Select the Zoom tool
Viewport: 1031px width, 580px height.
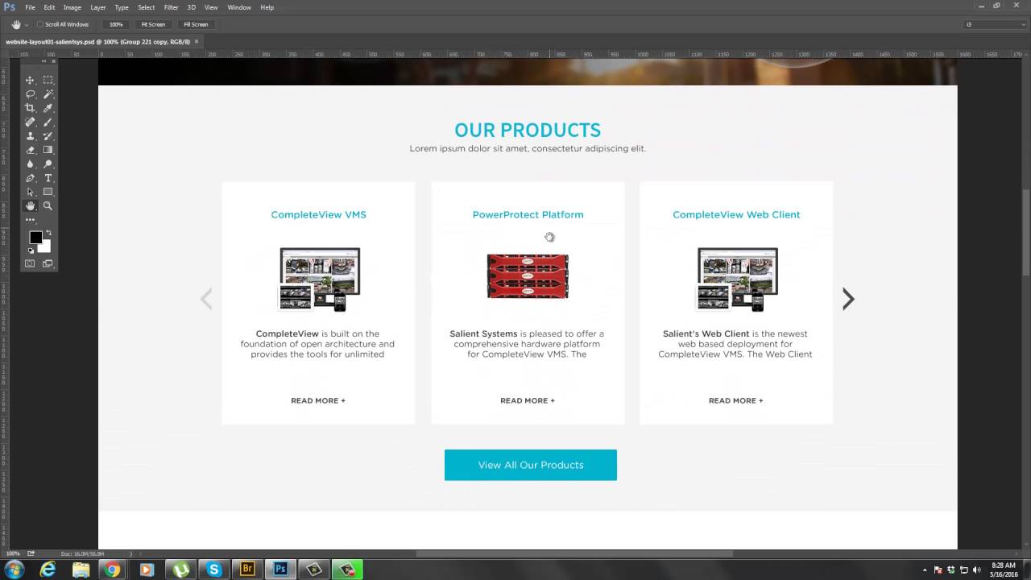tap(48, 206)
